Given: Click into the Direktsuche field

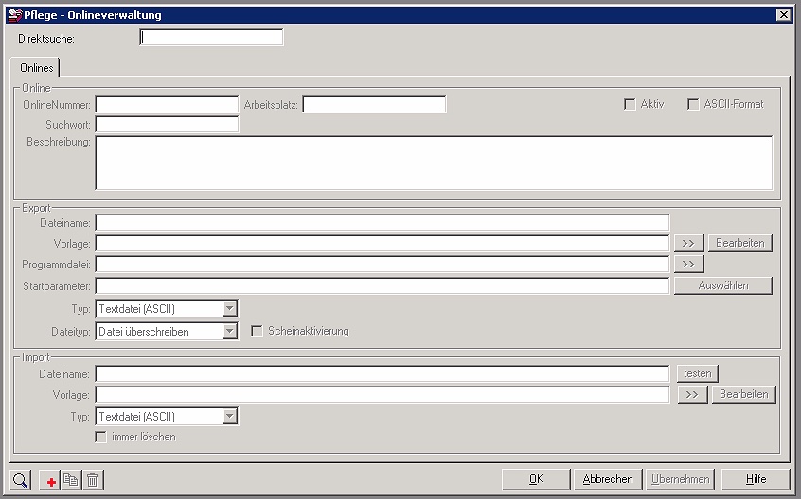Looking at the screenshot, I should click(211, 38).
